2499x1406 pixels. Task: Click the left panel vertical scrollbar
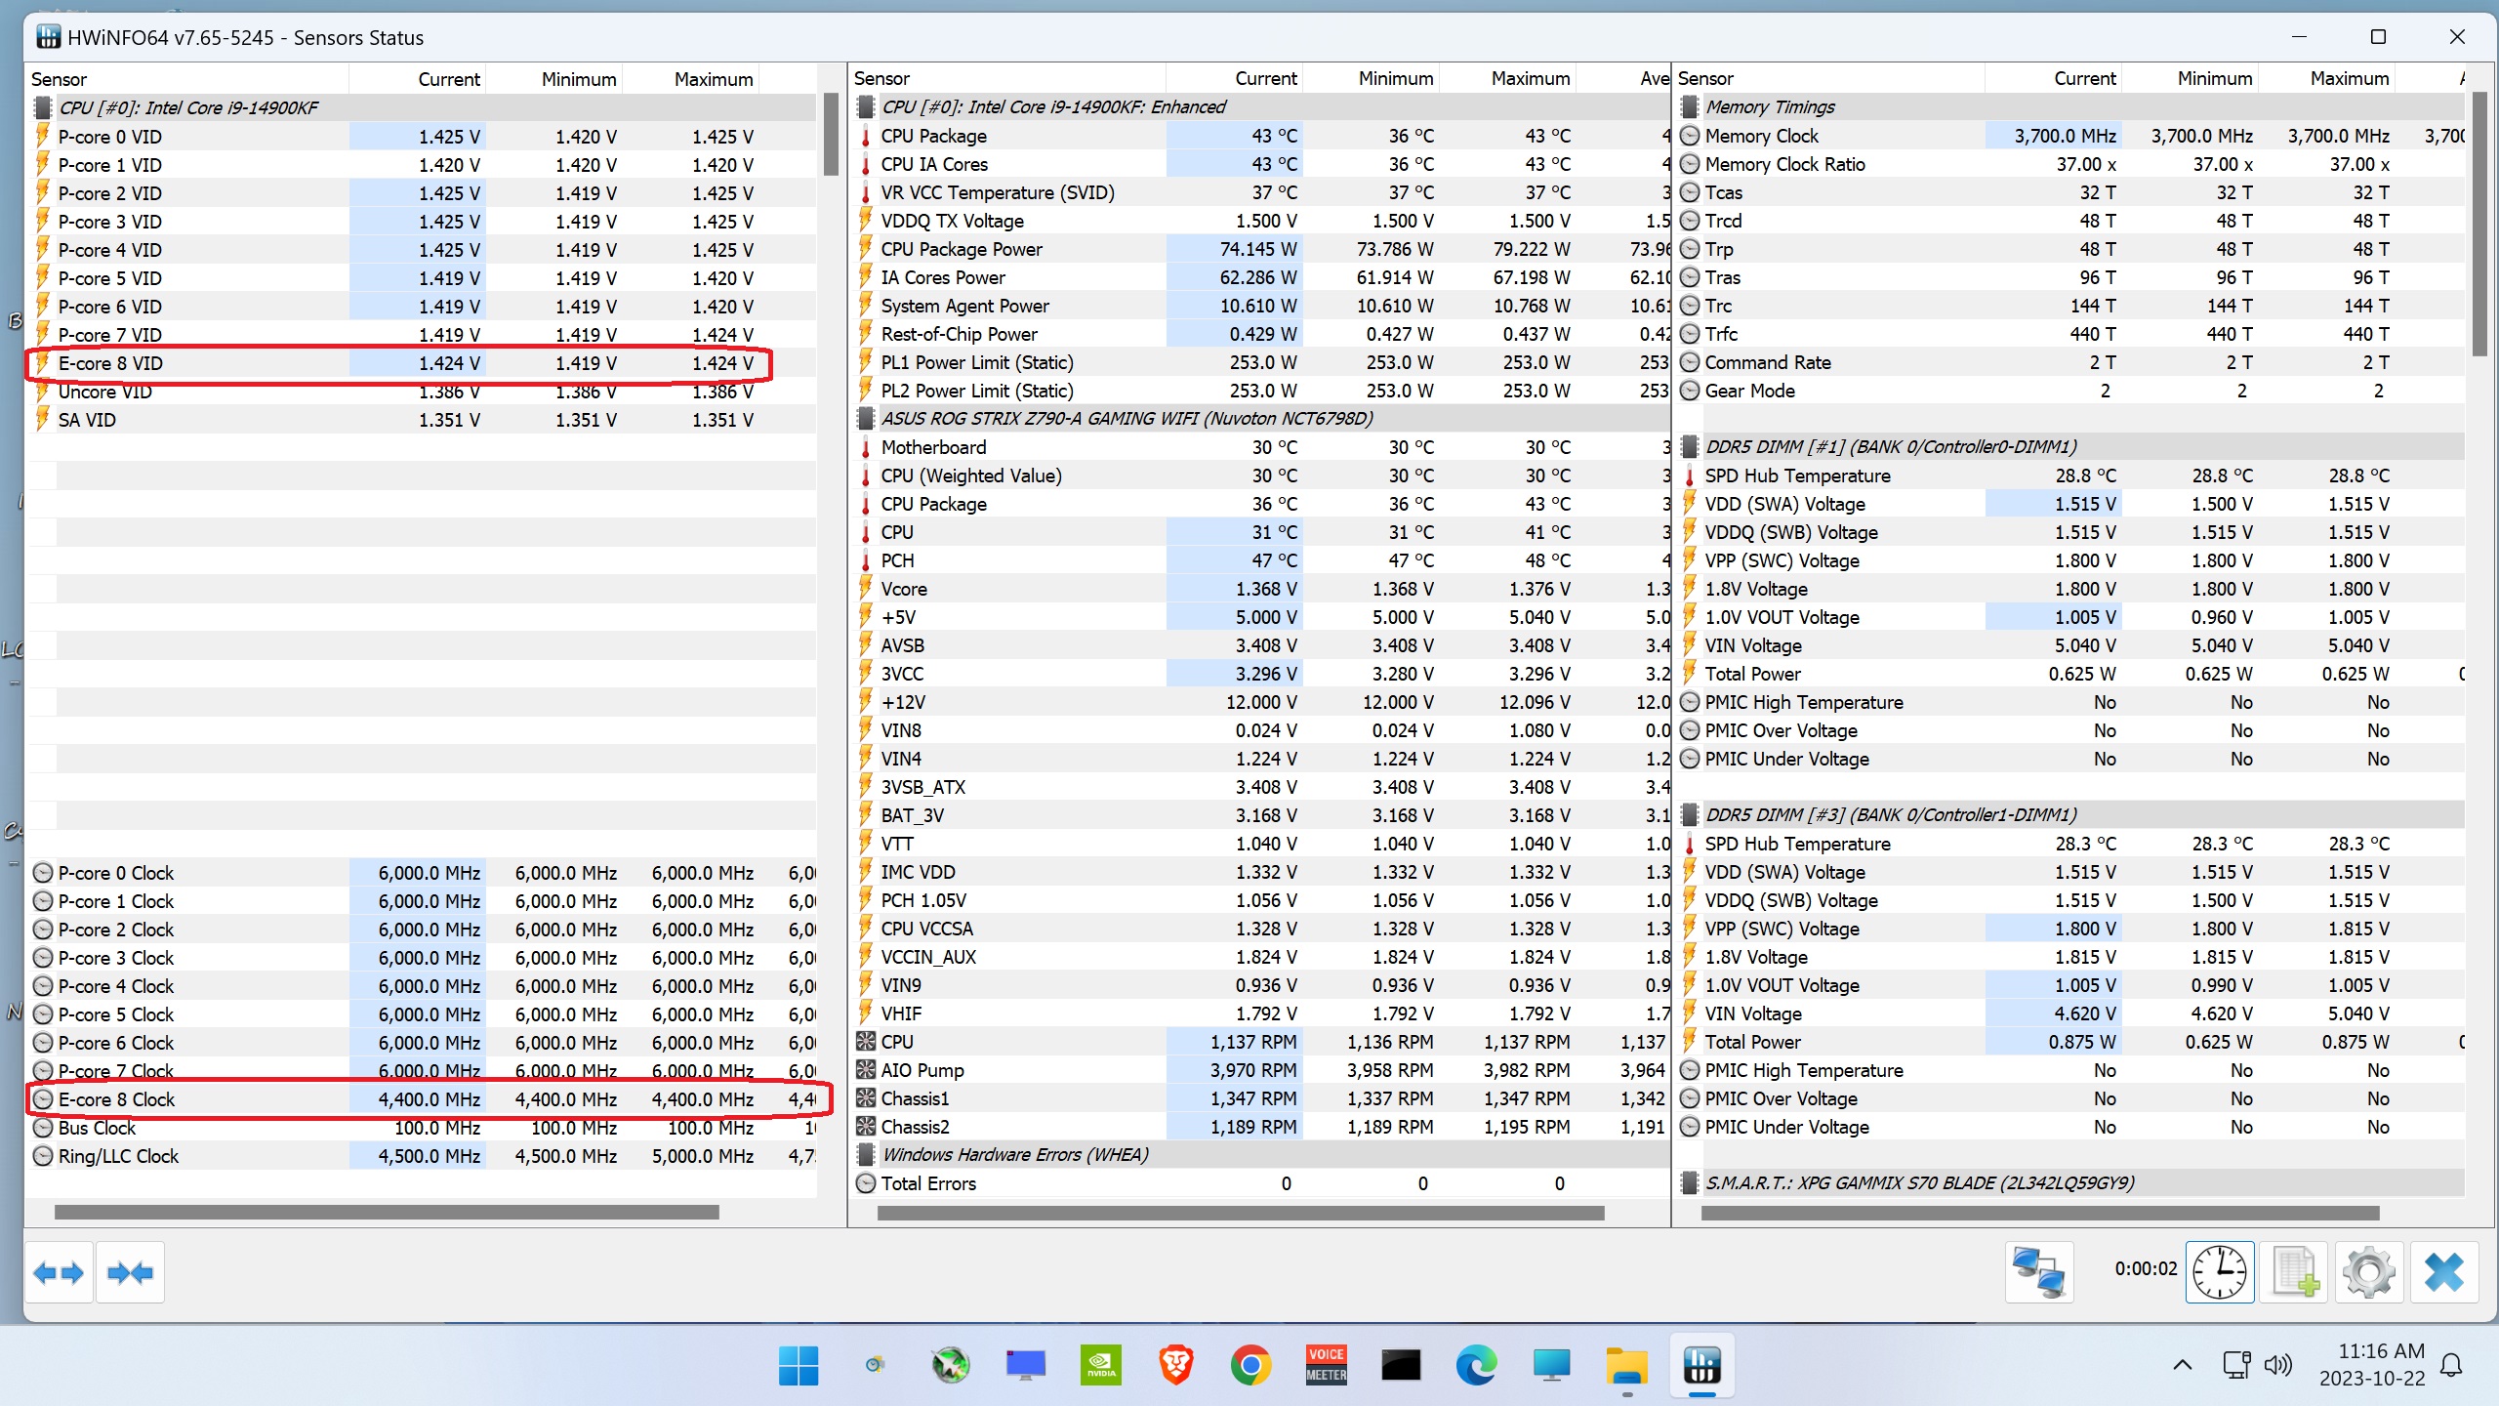[831, 134]
